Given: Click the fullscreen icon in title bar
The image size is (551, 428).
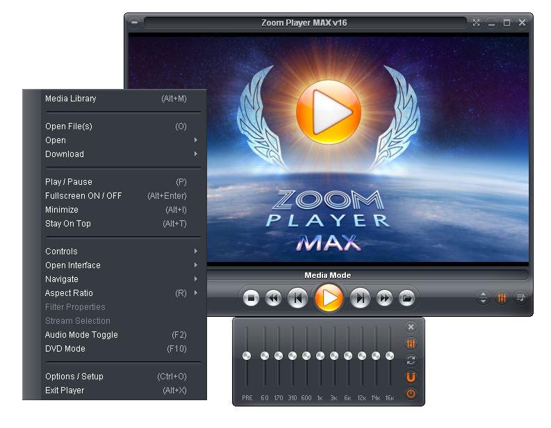Looking at the screenshot, I should click(476, 23).
